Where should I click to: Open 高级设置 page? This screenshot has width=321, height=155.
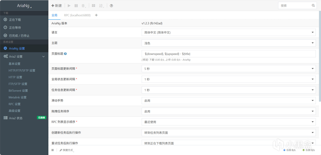[15, 111]
